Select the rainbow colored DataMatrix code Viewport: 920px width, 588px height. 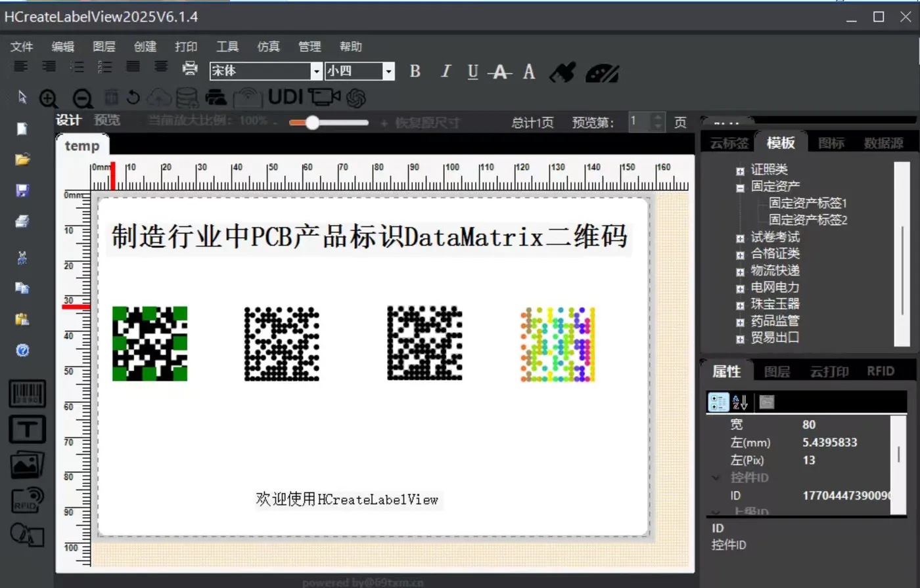tap(558, 344)
